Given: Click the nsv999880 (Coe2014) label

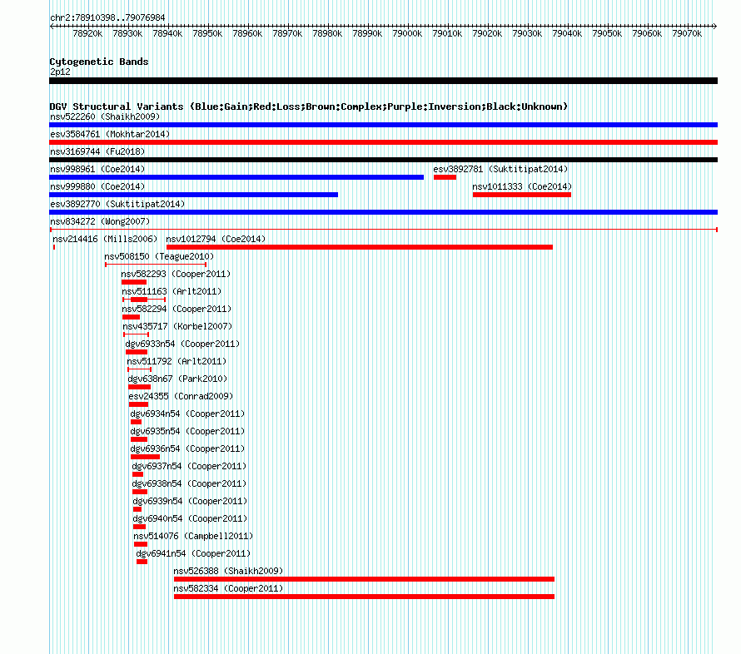Looking at the screenshot, I should [x=97, y=186].
